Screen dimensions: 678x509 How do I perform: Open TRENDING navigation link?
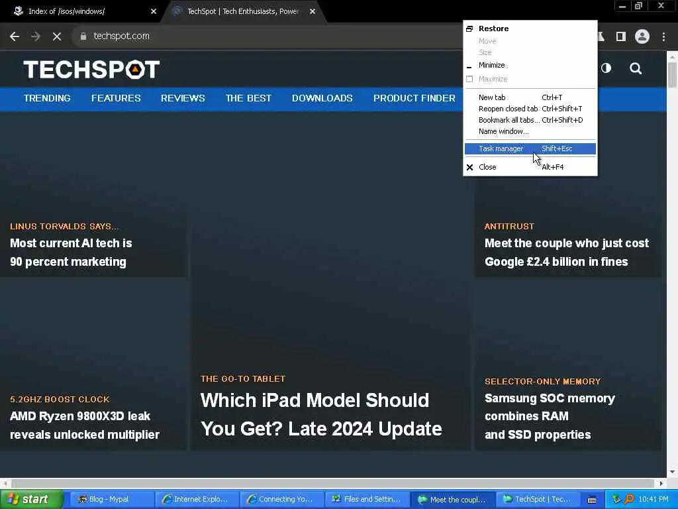(x=47, y=98)
